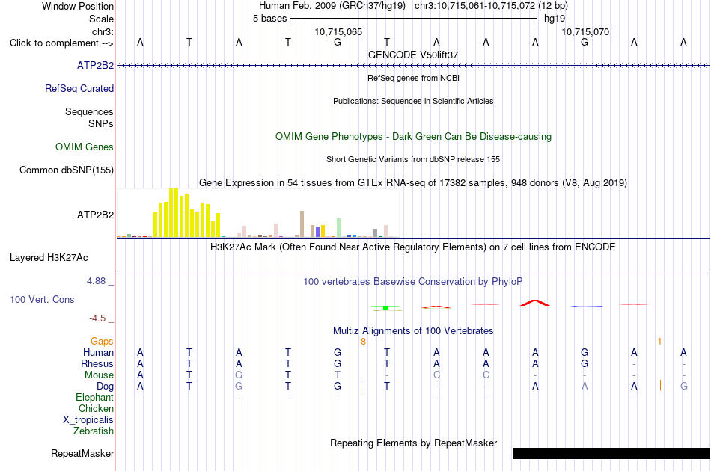Click the light green bar in GTEx chart

(338, 228)
